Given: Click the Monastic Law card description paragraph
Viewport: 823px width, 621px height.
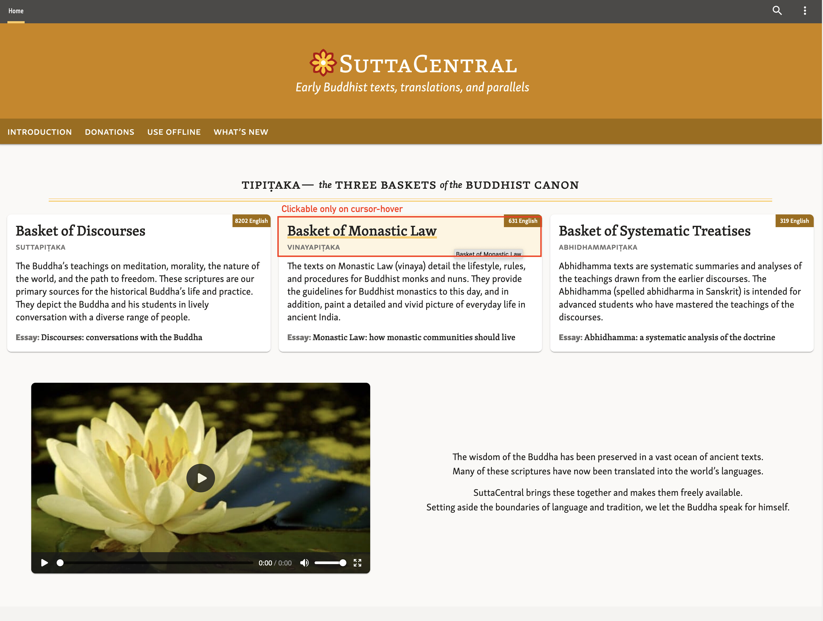Looking at the screenshot, I should 407,291.
